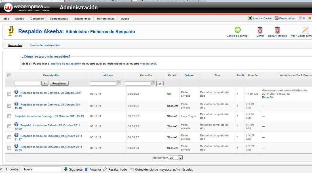The image size is (312, 173).
Task: Open the videotutorial link
Action: tap(148, 64)
